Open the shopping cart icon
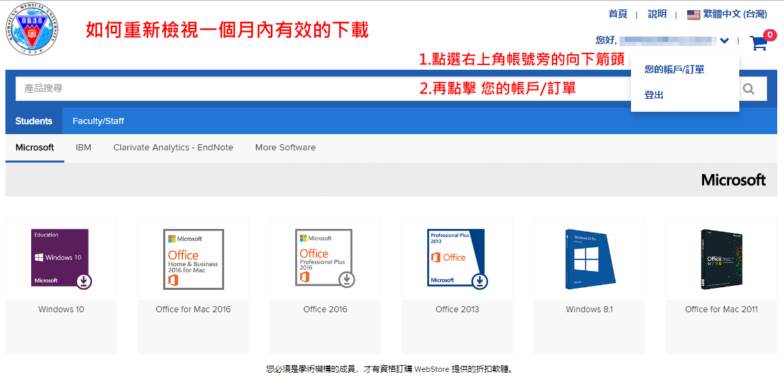 pyautogui.click(x=758, y=43)
